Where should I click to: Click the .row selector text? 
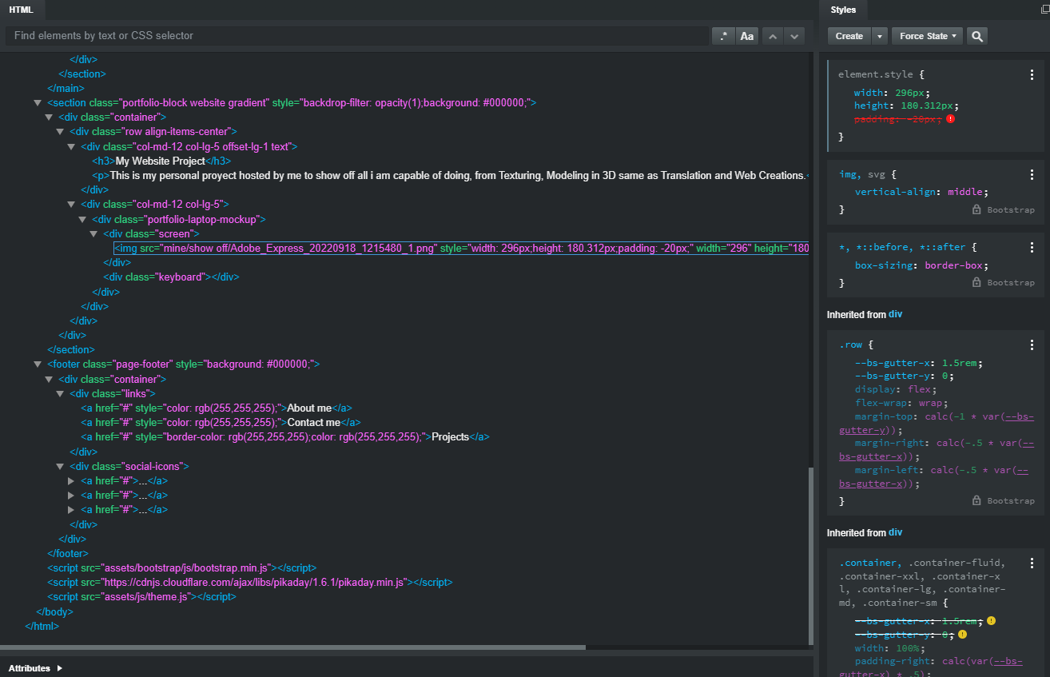[x=850, y=345]
